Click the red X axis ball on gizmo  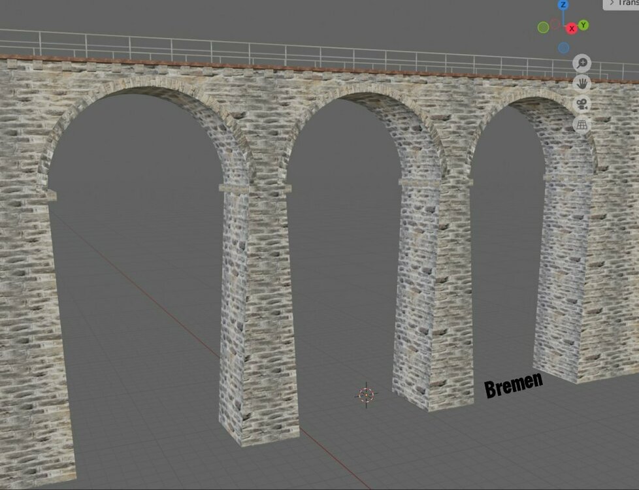pyautogui.click(x=572, y=27)
